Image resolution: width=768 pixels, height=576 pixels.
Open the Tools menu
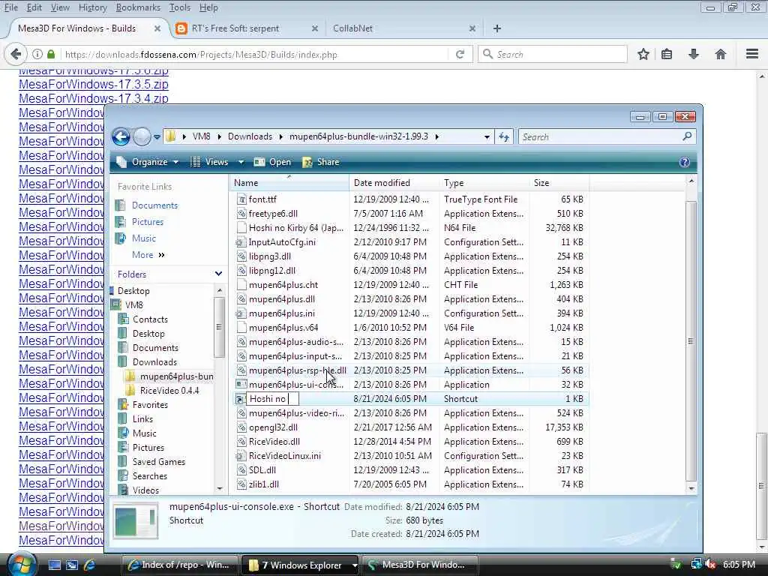point(180,7)
